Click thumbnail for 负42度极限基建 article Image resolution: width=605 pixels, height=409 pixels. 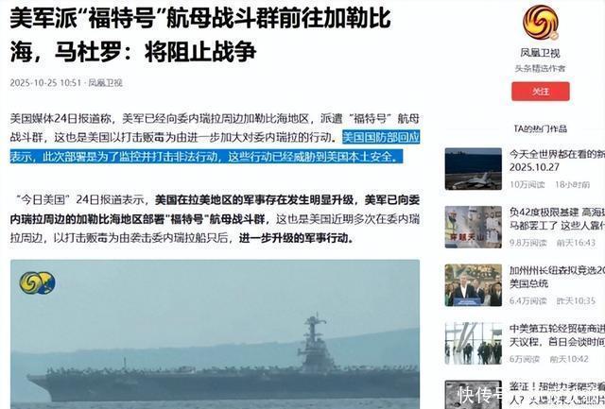click(473, 227)
